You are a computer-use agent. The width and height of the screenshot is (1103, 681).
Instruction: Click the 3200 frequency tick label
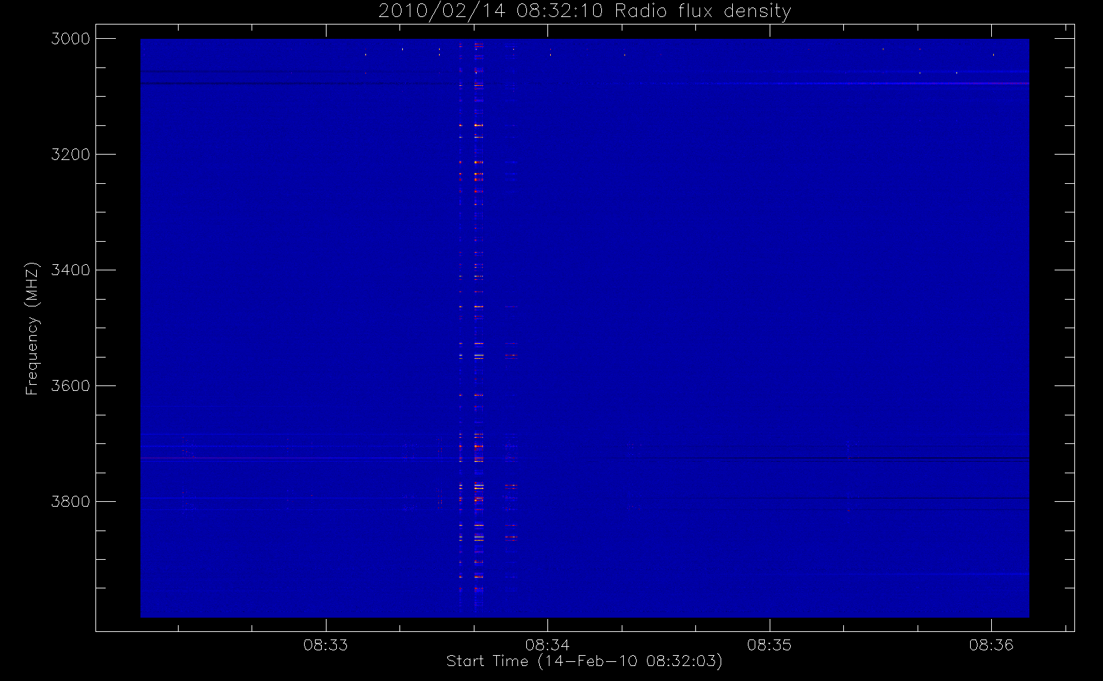(x=71, y=155)
